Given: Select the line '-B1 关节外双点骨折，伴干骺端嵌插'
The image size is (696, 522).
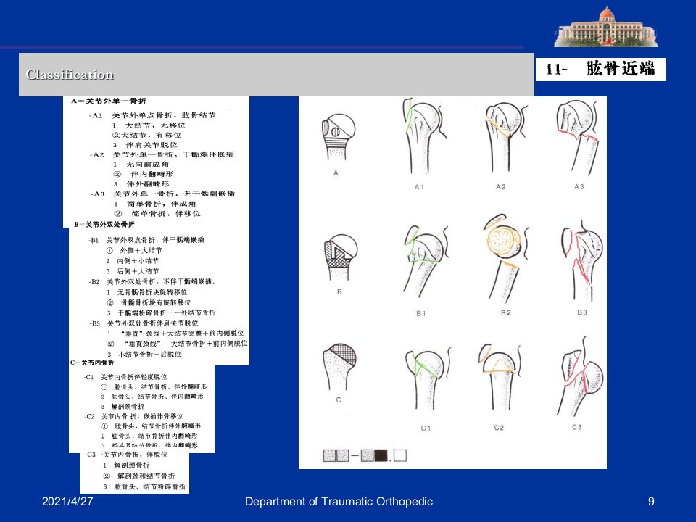Looking at the screenshot, I should coord(146,240).
